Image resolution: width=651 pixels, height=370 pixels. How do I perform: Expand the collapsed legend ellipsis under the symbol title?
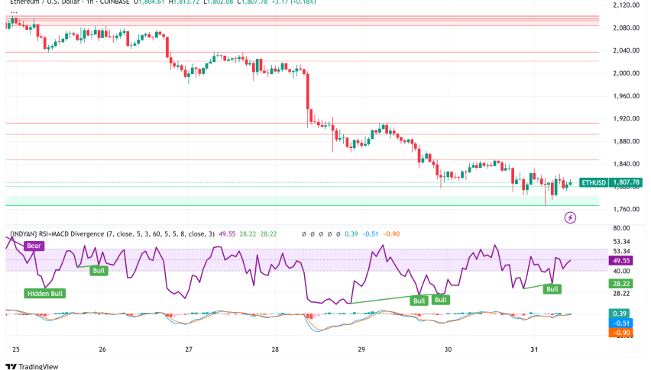(14, 12)
